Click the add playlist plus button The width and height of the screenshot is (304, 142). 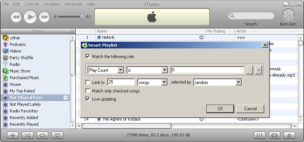coord(13,135)
